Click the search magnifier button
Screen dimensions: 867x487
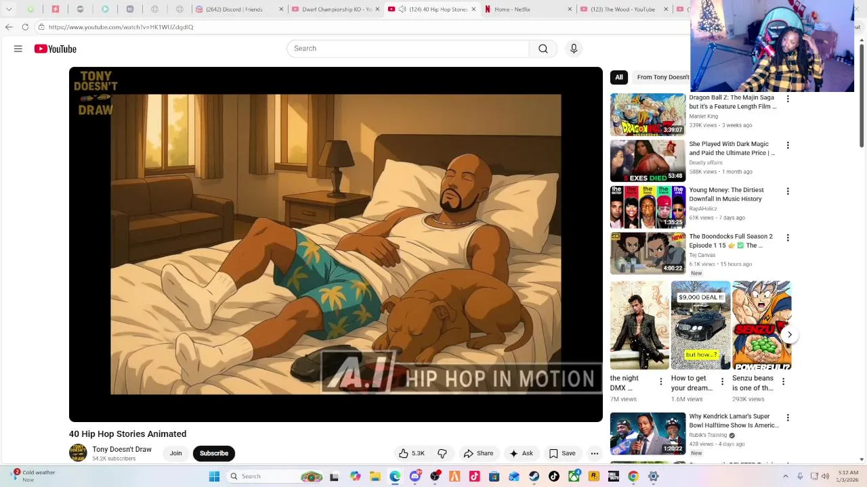point(543,49)
